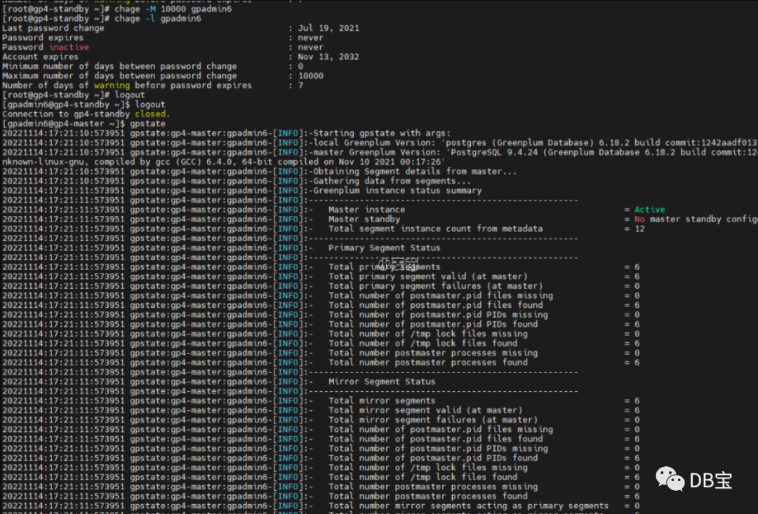Viewport: 758px width, 514px height.
Task: Click the 'Total mirror segments' label
Action: pyautogui.click(x=382, y=400)
